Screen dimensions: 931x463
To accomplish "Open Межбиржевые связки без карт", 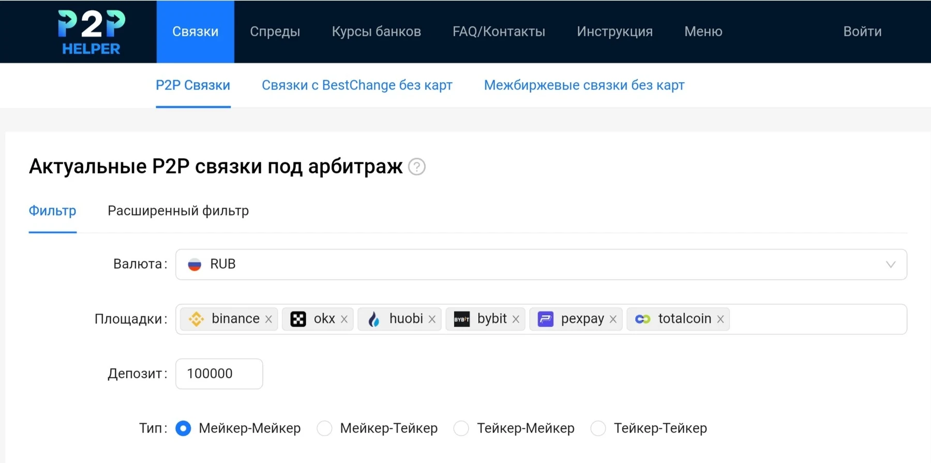I will (x=584, y=85).
